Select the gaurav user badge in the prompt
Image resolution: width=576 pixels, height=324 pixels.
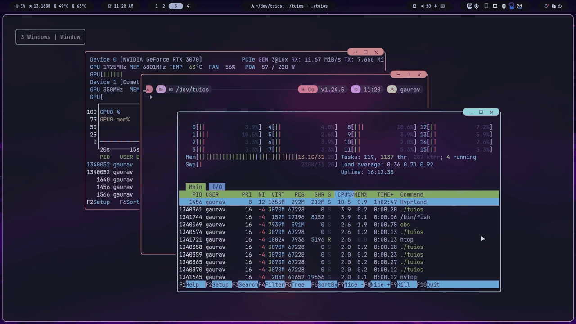(405, 90)
